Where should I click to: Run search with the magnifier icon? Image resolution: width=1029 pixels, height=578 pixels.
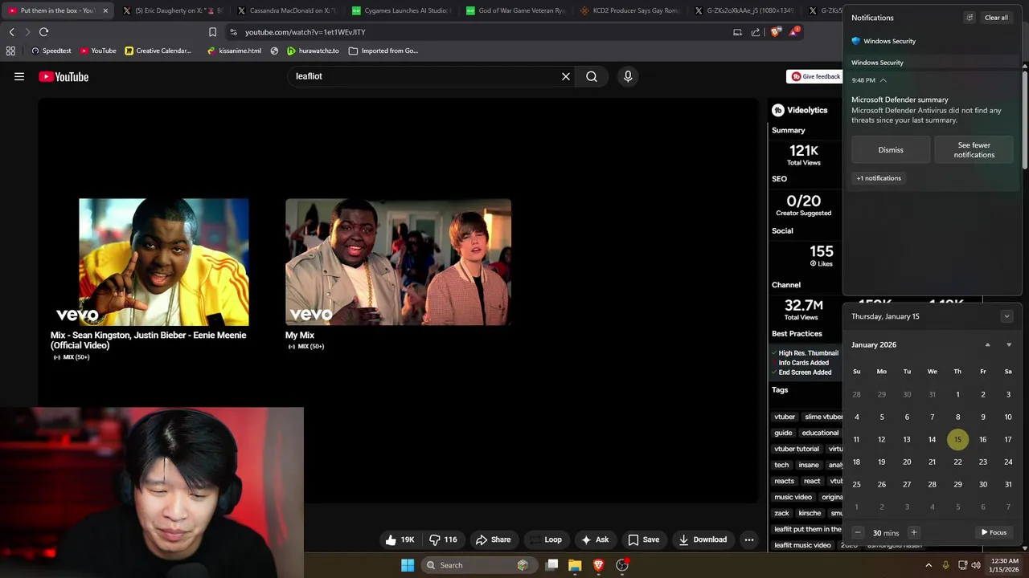[x=592, y=76]
